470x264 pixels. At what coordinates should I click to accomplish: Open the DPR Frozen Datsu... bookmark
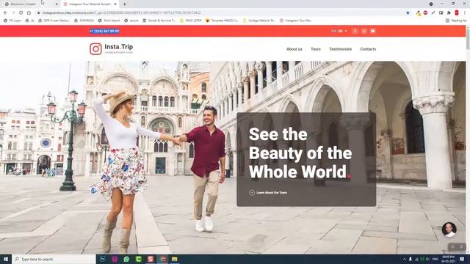point(54,21)
